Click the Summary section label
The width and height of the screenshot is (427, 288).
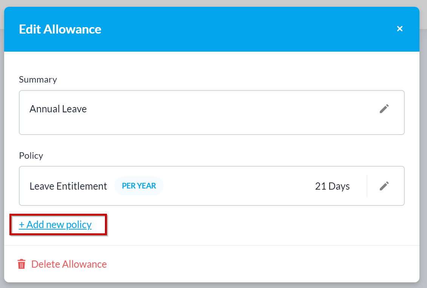point(38,80)
